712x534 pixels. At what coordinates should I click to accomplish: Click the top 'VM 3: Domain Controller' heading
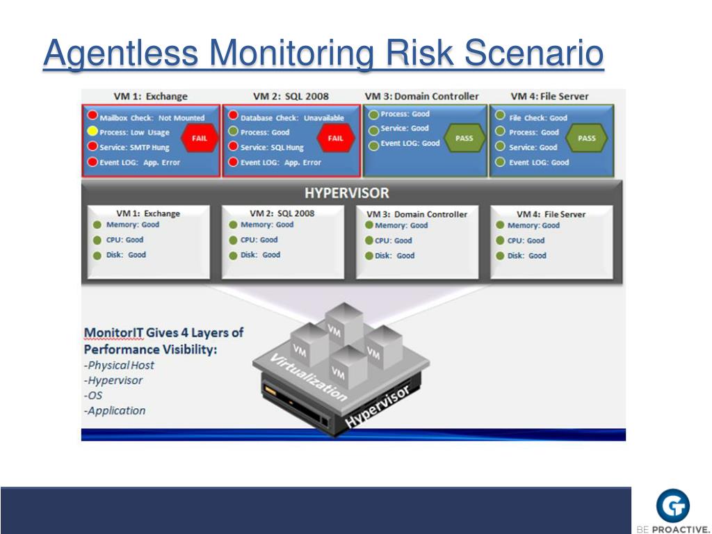[x=421, y=96]
